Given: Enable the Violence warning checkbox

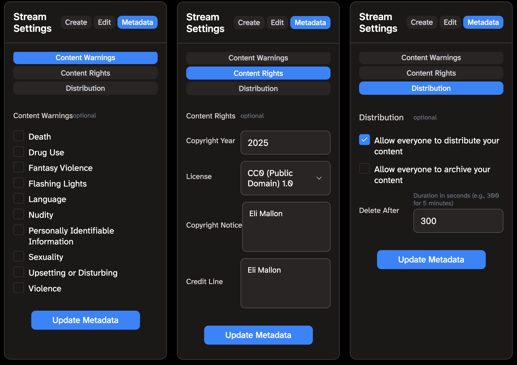Looking at the screenshot, I should coord(19,288).
